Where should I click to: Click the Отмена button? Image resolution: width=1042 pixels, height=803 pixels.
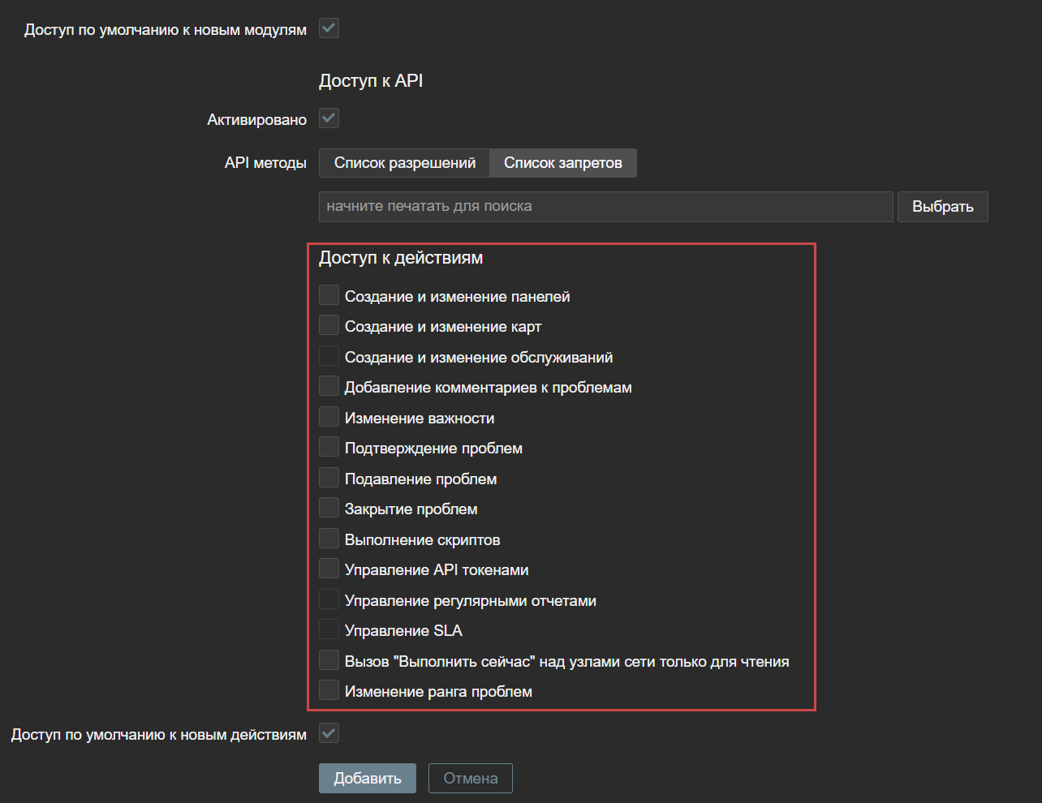(471, 779)
